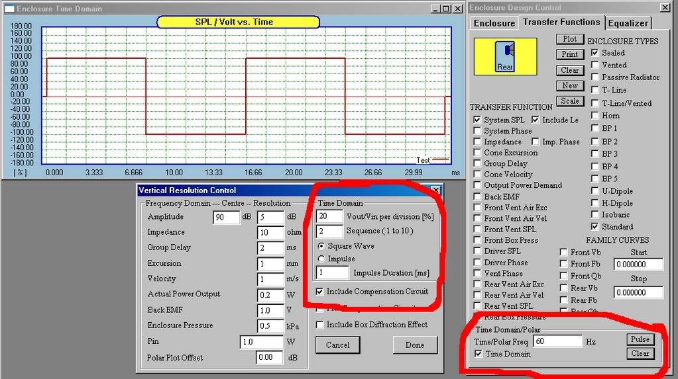Click the Polar Plot Offset field
The image size is (678, 379).
tap(270, 357)
